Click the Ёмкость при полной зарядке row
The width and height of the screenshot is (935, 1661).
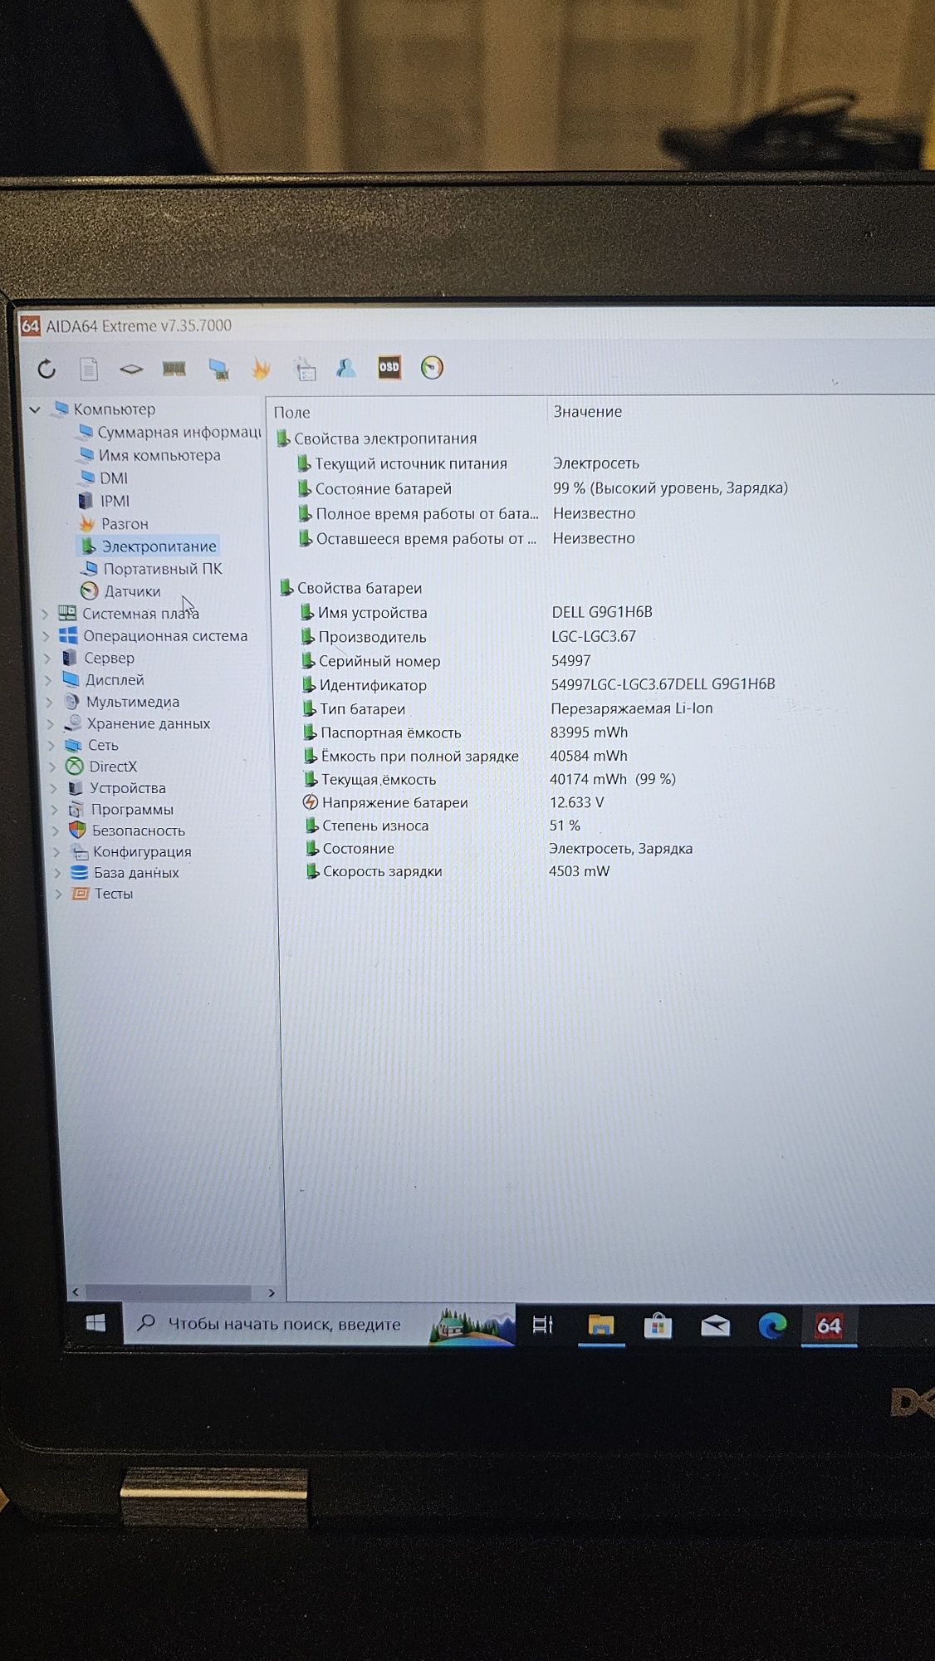(x=465, y=756)
